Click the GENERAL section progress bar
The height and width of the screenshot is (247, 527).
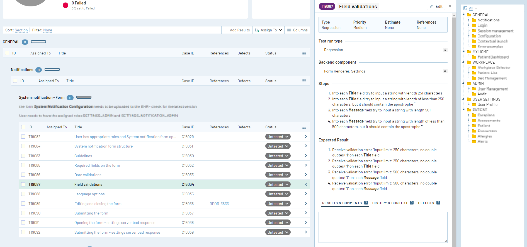point(38,42)
